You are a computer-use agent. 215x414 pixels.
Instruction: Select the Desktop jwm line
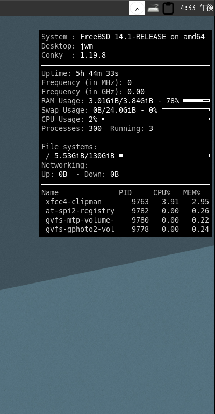[x=67, y=46]
